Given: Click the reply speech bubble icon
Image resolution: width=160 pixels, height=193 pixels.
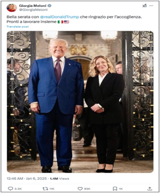Looking at the screenshot, I should tap(10, 189).
